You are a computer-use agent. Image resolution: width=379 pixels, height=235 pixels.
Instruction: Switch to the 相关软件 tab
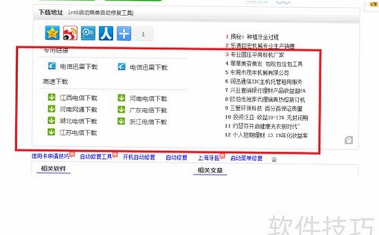pyautogui.click(x=53, y=168)
